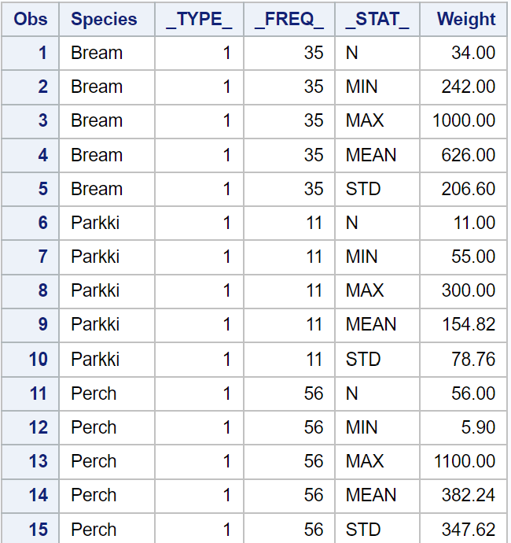Image resolution: width=511 pixels, height=543 pixels.
Task: Select the Bream max weight 1000.00 cell
Action: point(463,121)
